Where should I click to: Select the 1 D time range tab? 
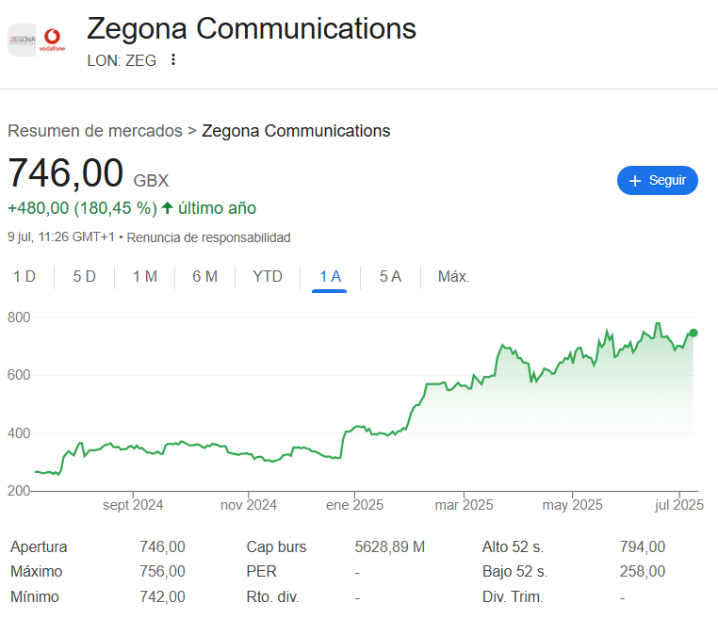pos(24,276)
